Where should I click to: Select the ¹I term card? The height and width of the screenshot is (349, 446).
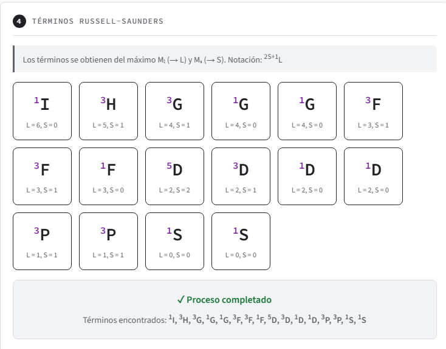coord(42,111)
